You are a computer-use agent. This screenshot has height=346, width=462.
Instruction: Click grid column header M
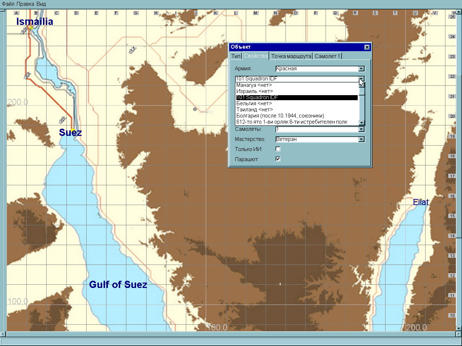pyautogui.click(x=256, y=13)
